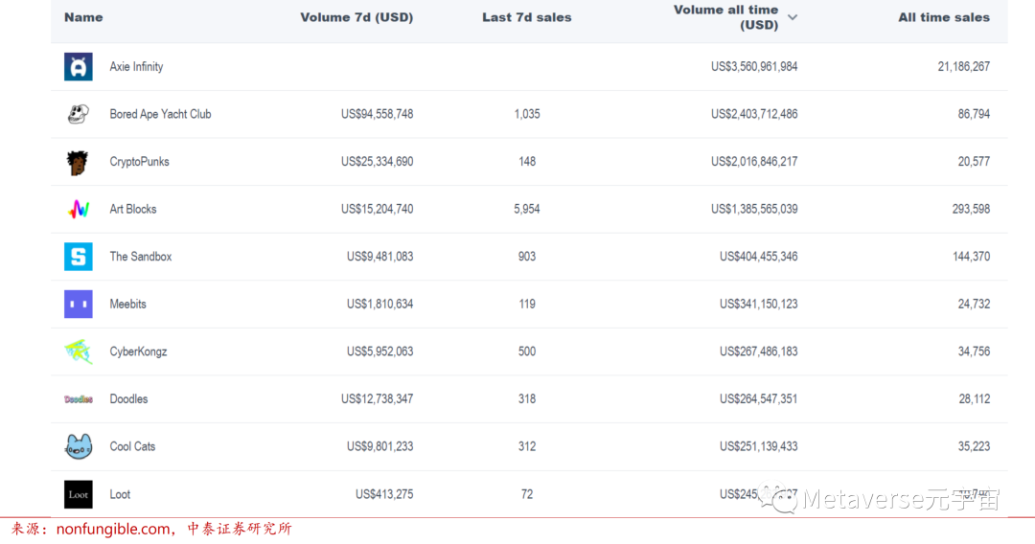Viewport: 1035px width, 544px height.
Task: Select all time sales 28,112
Action: pos(974,399)
